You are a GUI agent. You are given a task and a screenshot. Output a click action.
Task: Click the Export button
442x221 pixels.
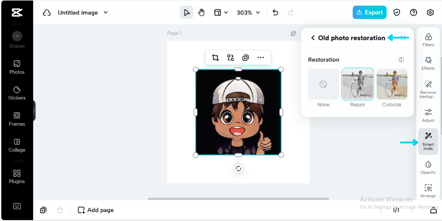tap(370, 12)
